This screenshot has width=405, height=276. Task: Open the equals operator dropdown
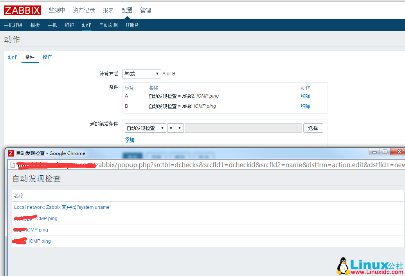[x=175, y=128]
